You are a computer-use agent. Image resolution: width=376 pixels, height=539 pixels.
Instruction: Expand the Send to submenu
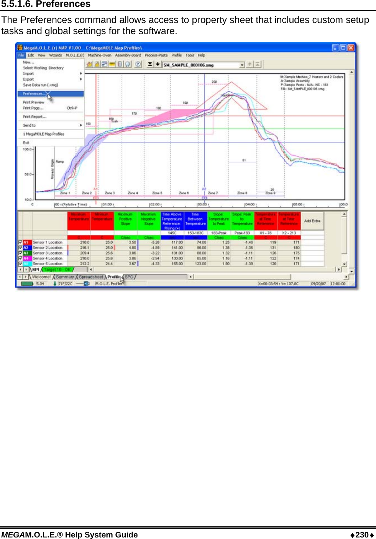51,125
